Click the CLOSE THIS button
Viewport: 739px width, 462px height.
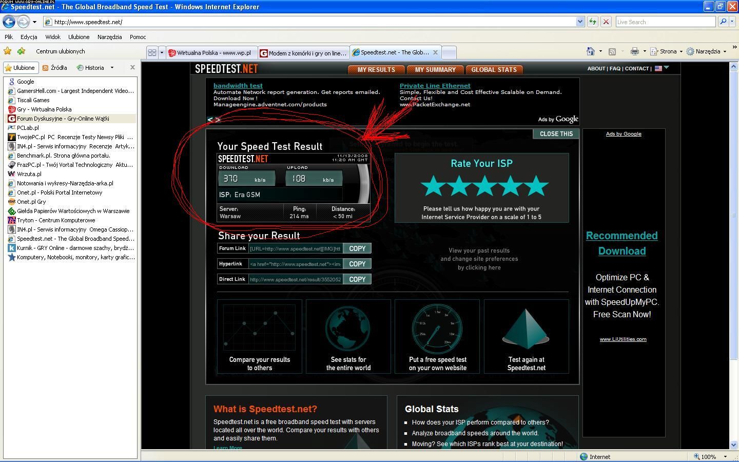(556, 134)
